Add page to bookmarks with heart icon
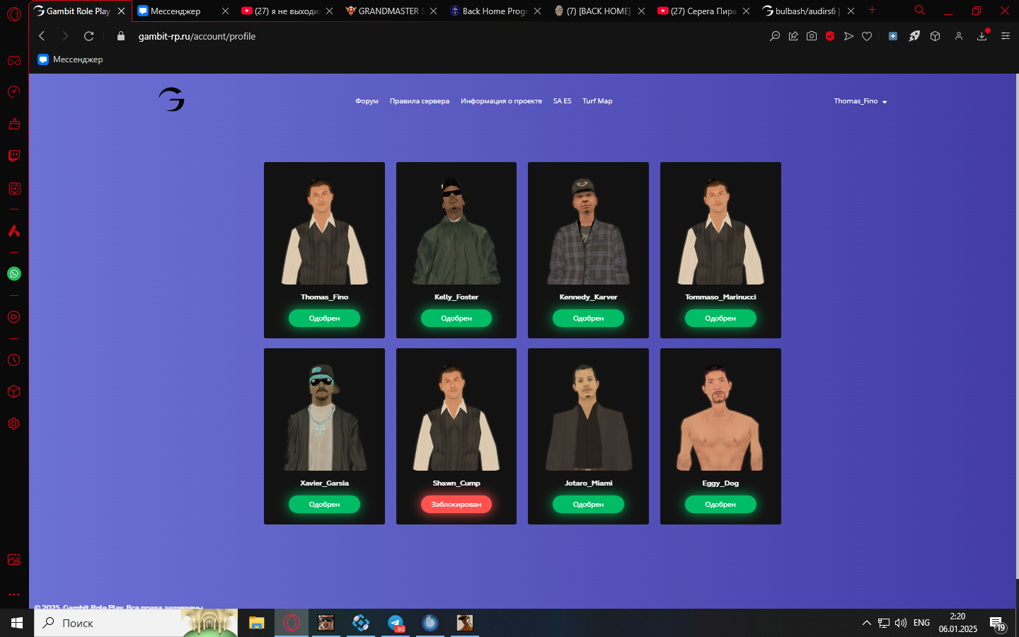 click(x=867, y=36)
